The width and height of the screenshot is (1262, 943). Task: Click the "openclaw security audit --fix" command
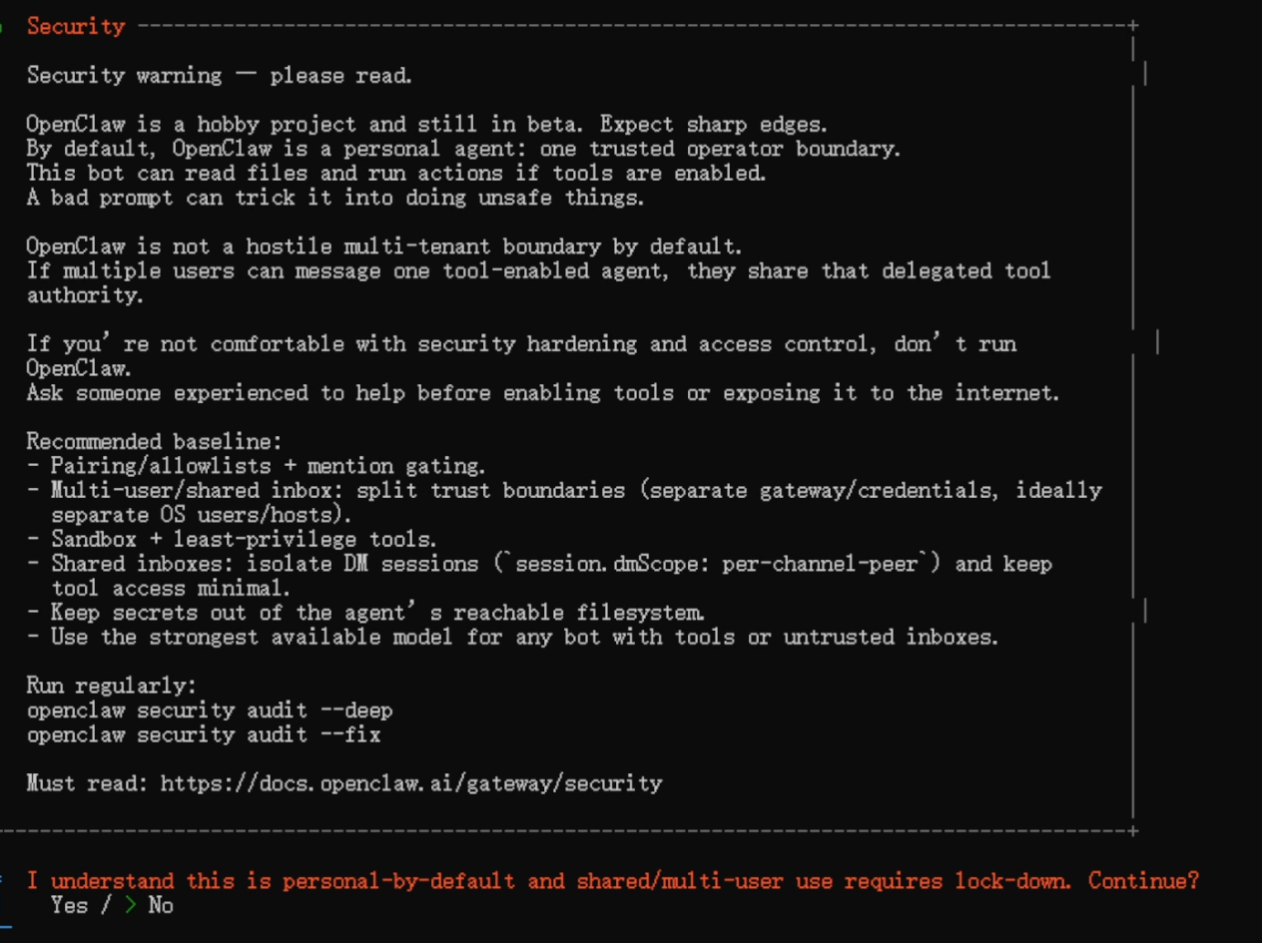(x=204, y=734)
